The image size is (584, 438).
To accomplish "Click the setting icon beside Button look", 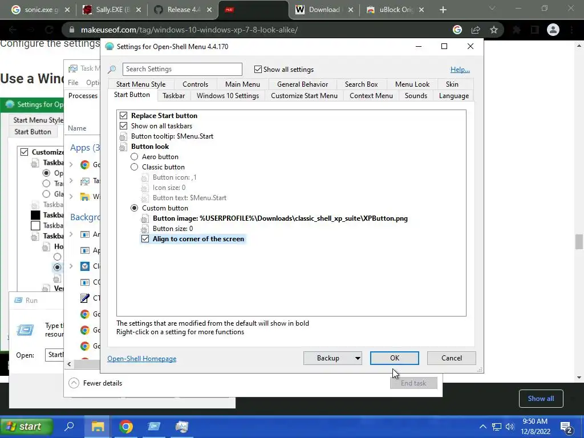I will [123, 147].
